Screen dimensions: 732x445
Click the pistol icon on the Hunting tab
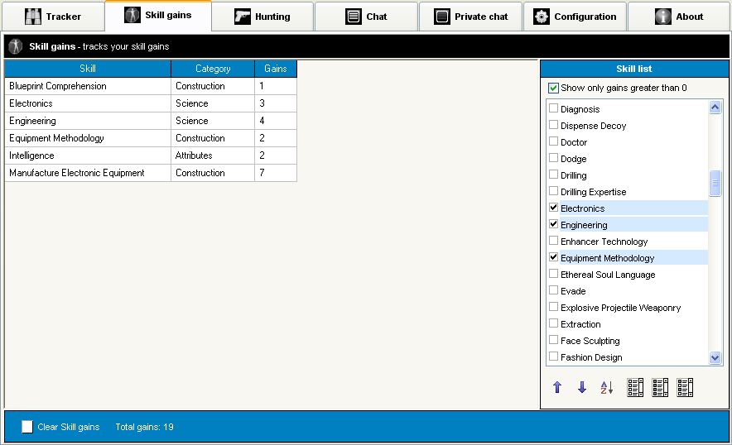[x=242, y=17]
